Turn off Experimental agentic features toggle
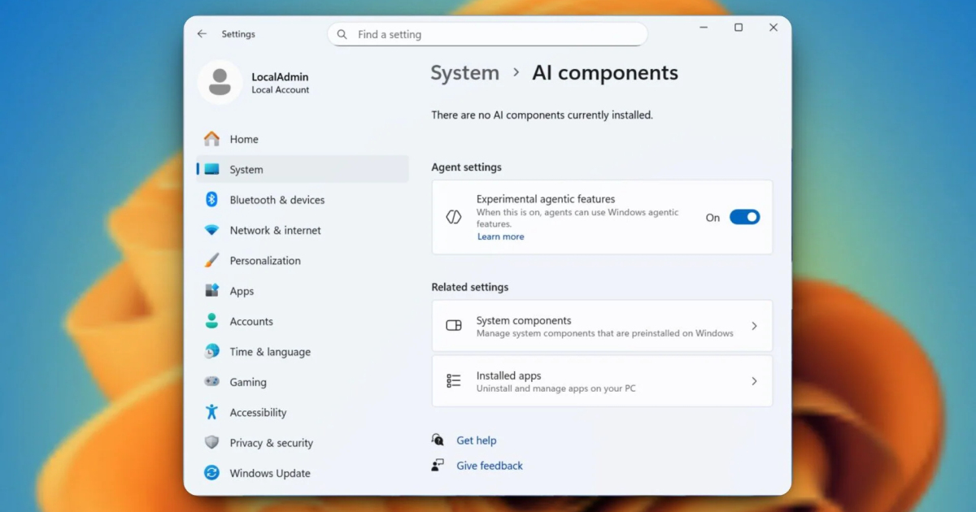This screenshot has height=512, width=976. (x=744, y=217)
